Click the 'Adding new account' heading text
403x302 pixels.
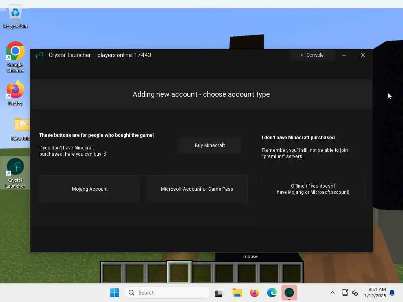click(201, 94)
